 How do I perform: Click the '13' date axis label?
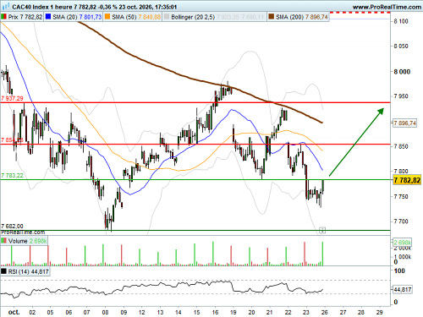pyautogui.click(x=160, y=312)
